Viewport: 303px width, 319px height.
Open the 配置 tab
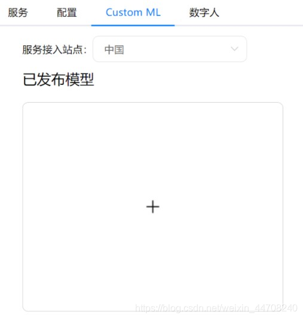67,13
